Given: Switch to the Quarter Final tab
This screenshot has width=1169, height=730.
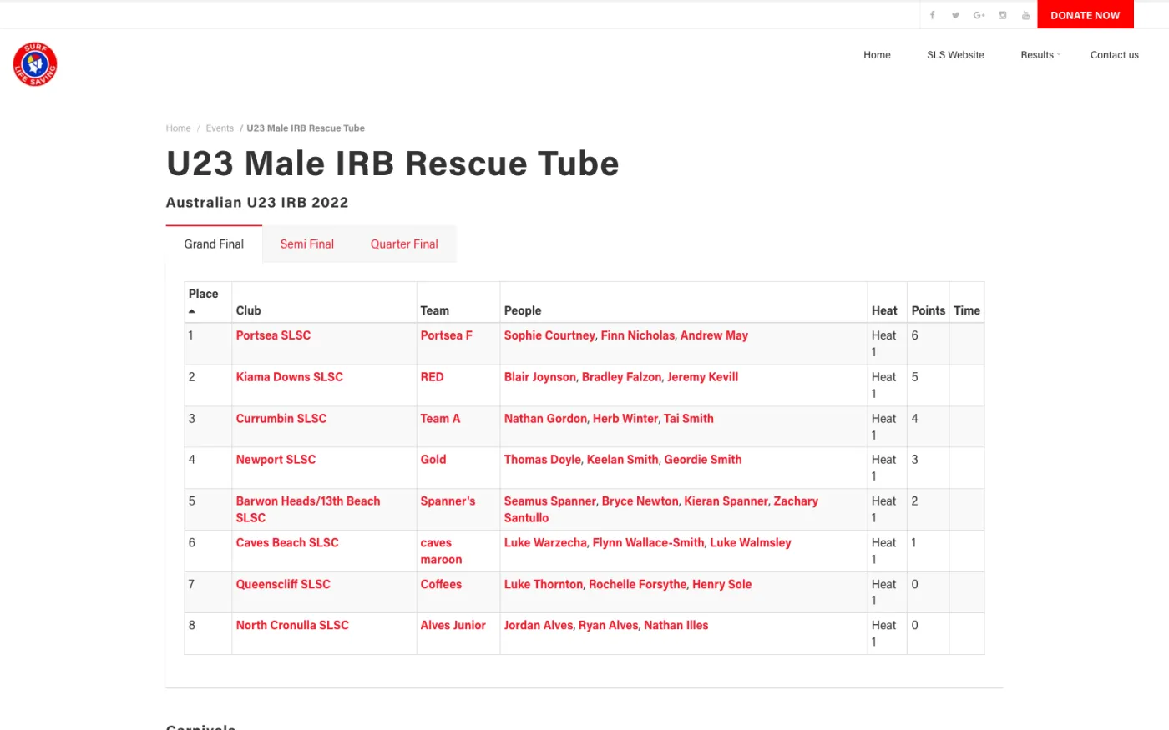Looking at the screenshot, I should 404,244.
